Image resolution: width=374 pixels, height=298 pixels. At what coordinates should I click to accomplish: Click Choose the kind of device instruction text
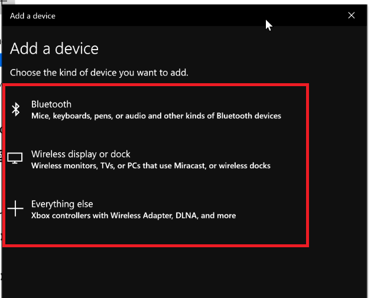pyautogui.click(x=99, y=73)
